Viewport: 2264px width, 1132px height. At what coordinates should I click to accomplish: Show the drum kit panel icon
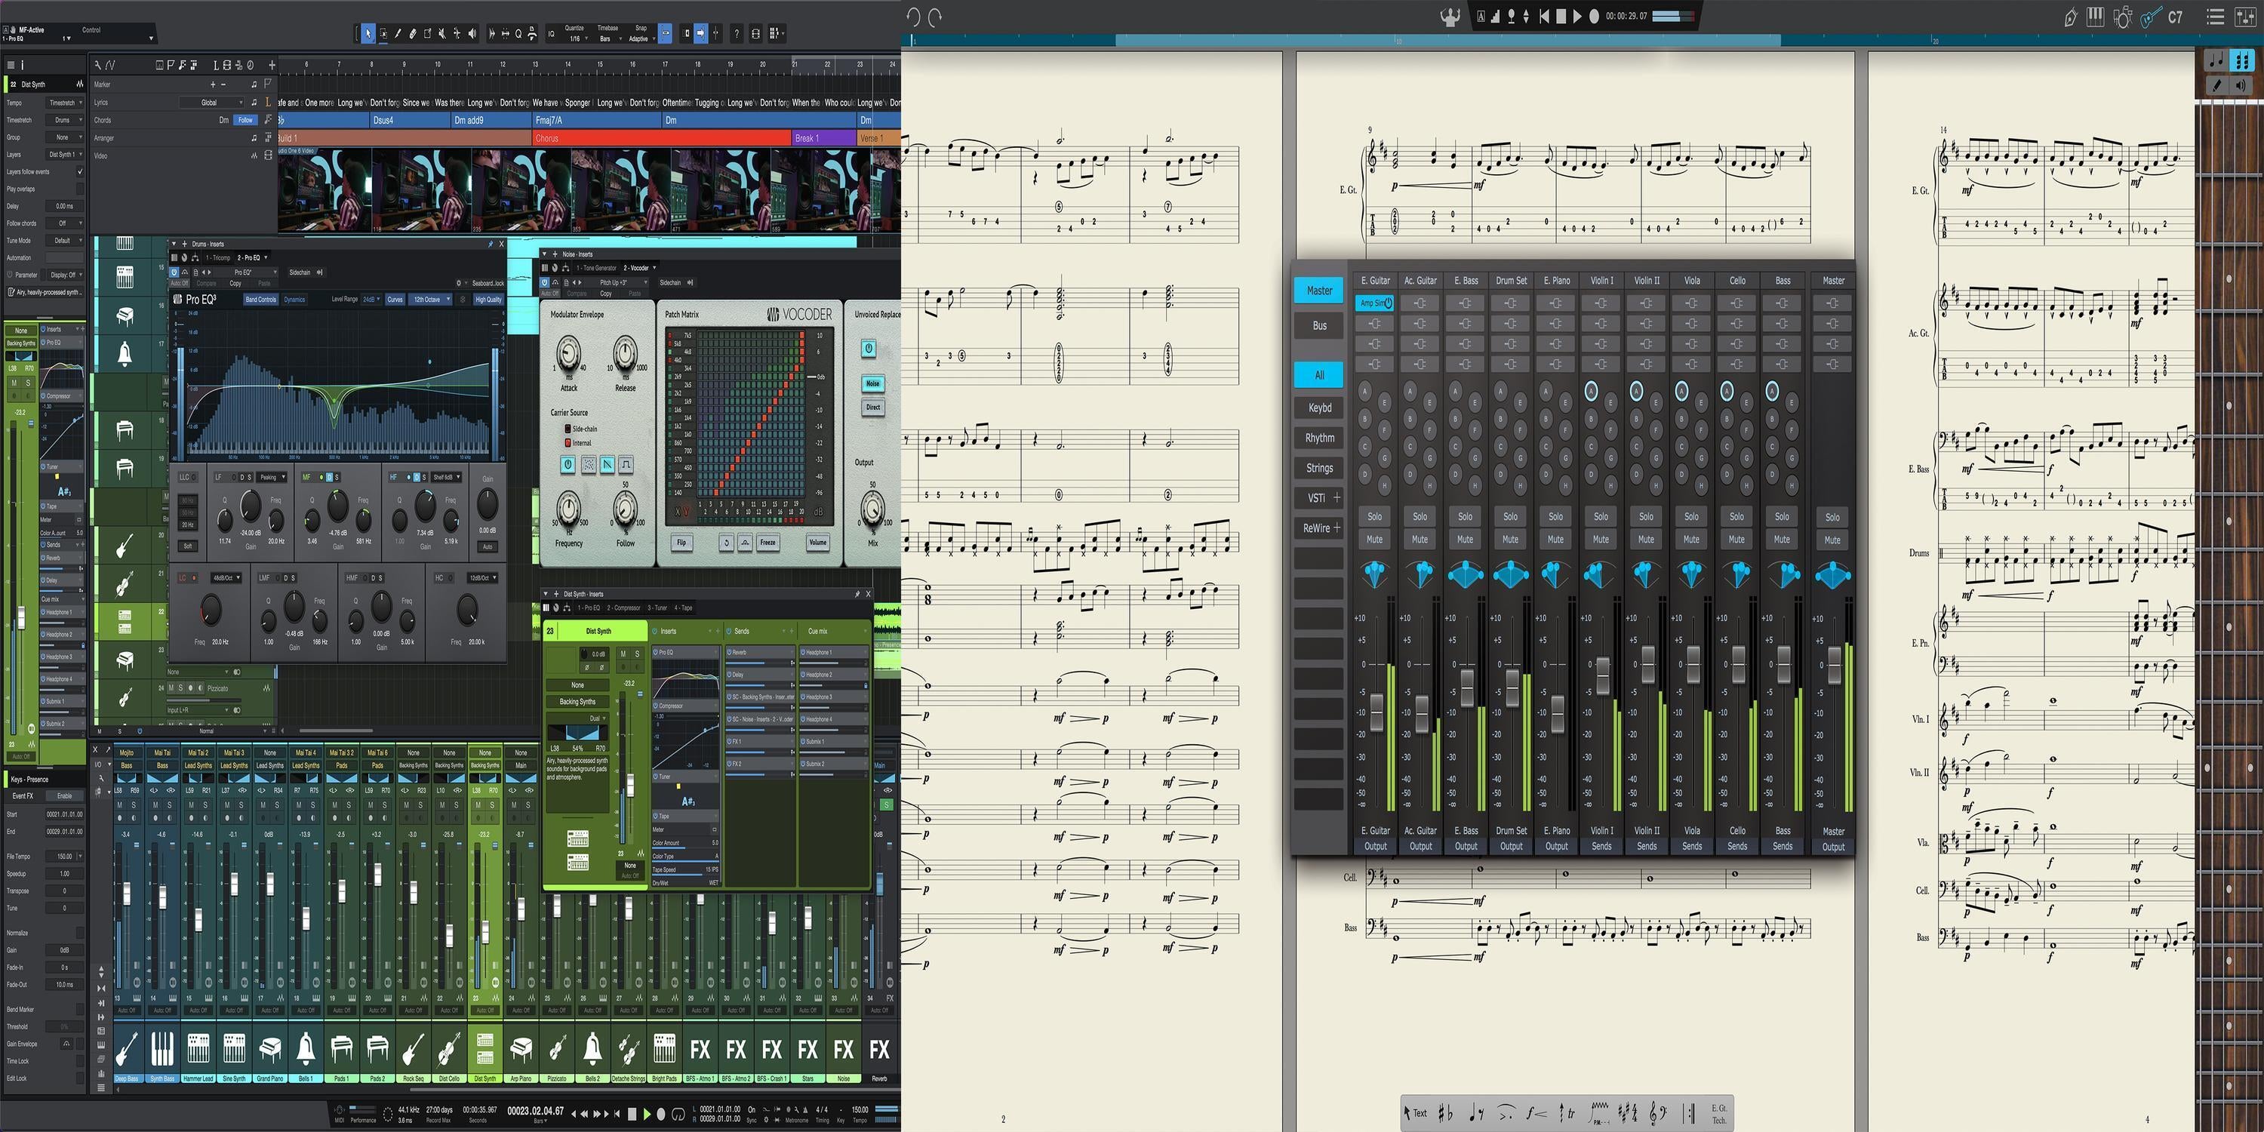[2122, 17]
